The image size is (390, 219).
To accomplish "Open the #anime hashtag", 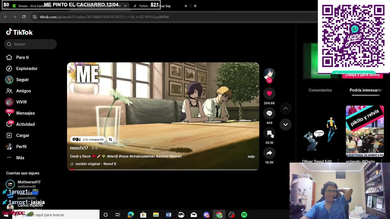I will [162, 156].
